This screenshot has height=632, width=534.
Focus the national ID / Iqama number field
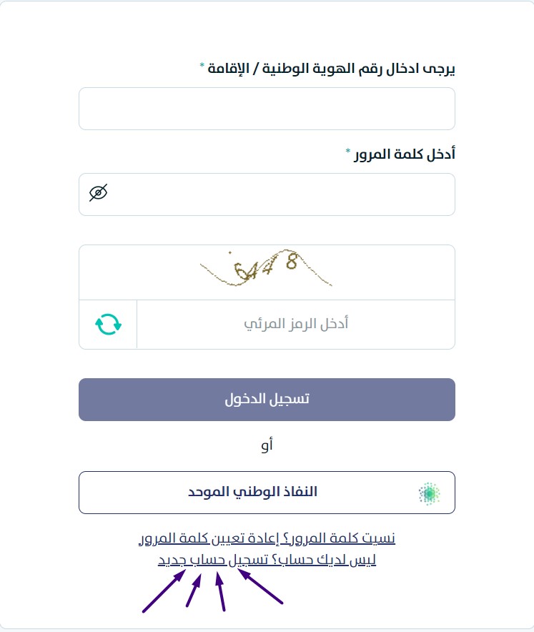(267, 109)
